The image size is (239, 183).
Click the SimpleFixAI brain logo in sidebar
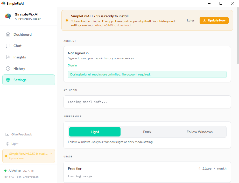8,16
